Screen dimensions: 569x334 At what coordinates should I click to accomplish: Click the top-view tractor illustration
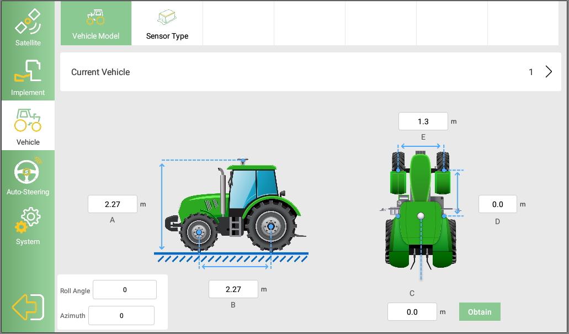click(x=421, y=210)
